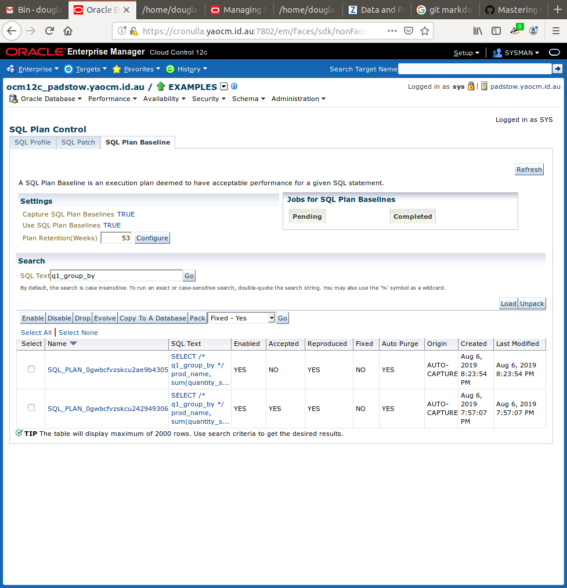Expand the Setup dropdown

(x=467, y=53)
